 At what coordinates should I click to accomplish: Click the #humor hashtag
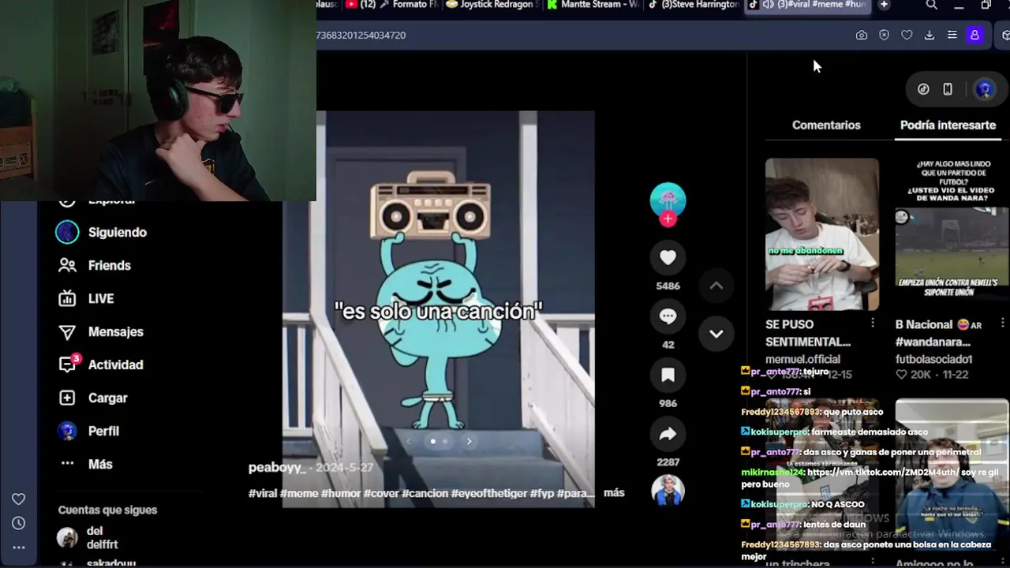(x=341, y=493)
